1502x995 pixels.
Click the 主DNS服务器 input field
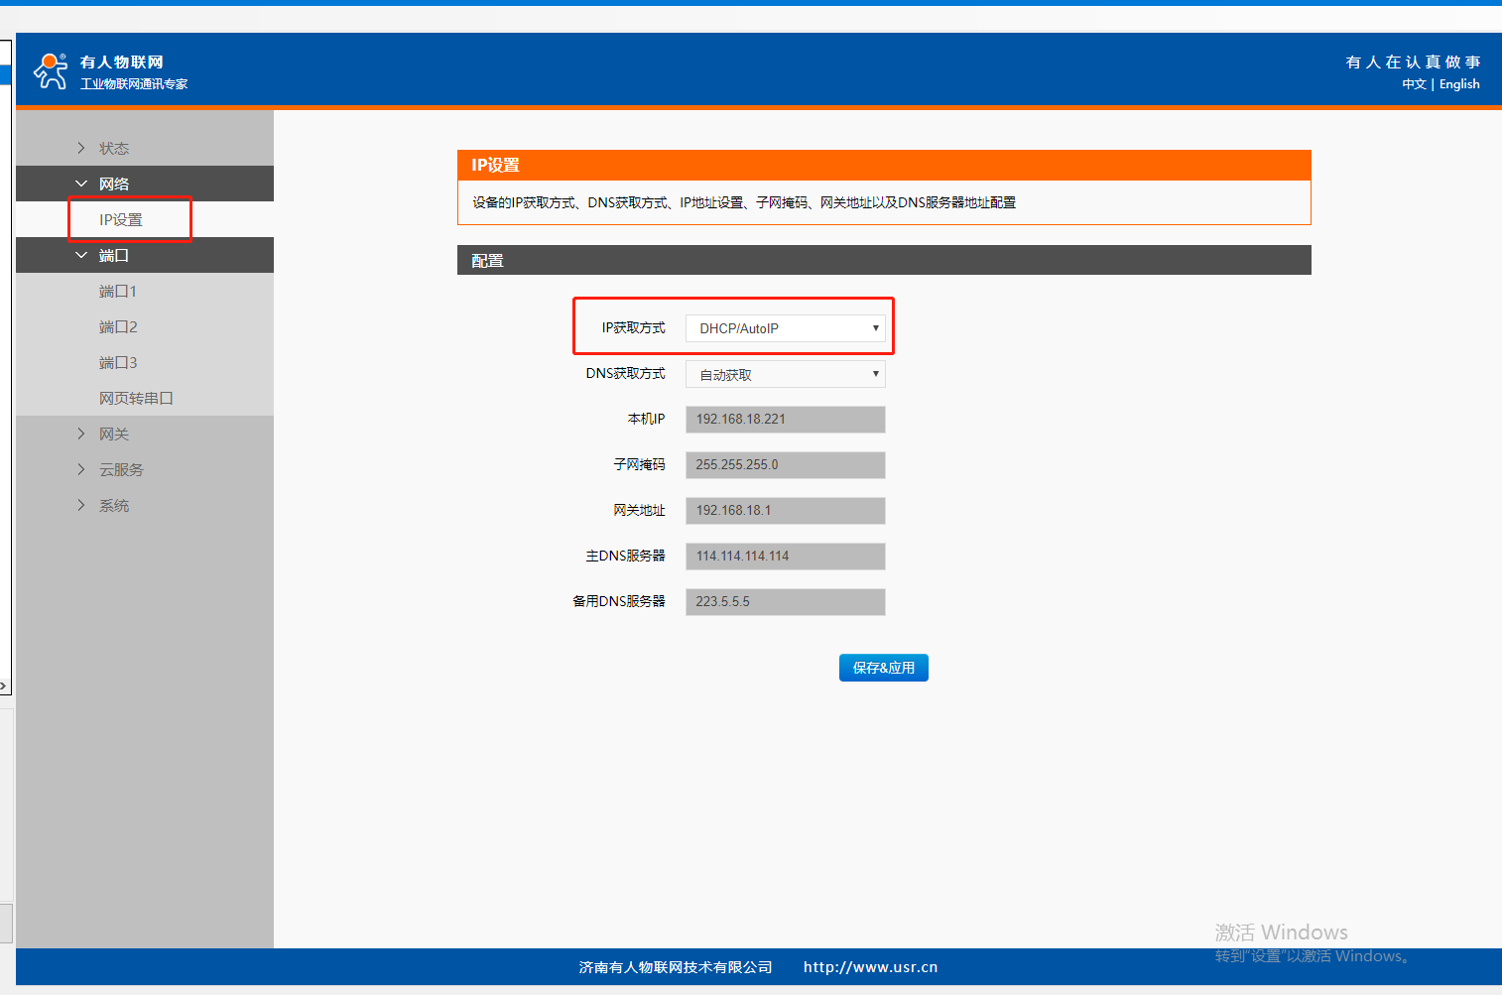[785, 557]
